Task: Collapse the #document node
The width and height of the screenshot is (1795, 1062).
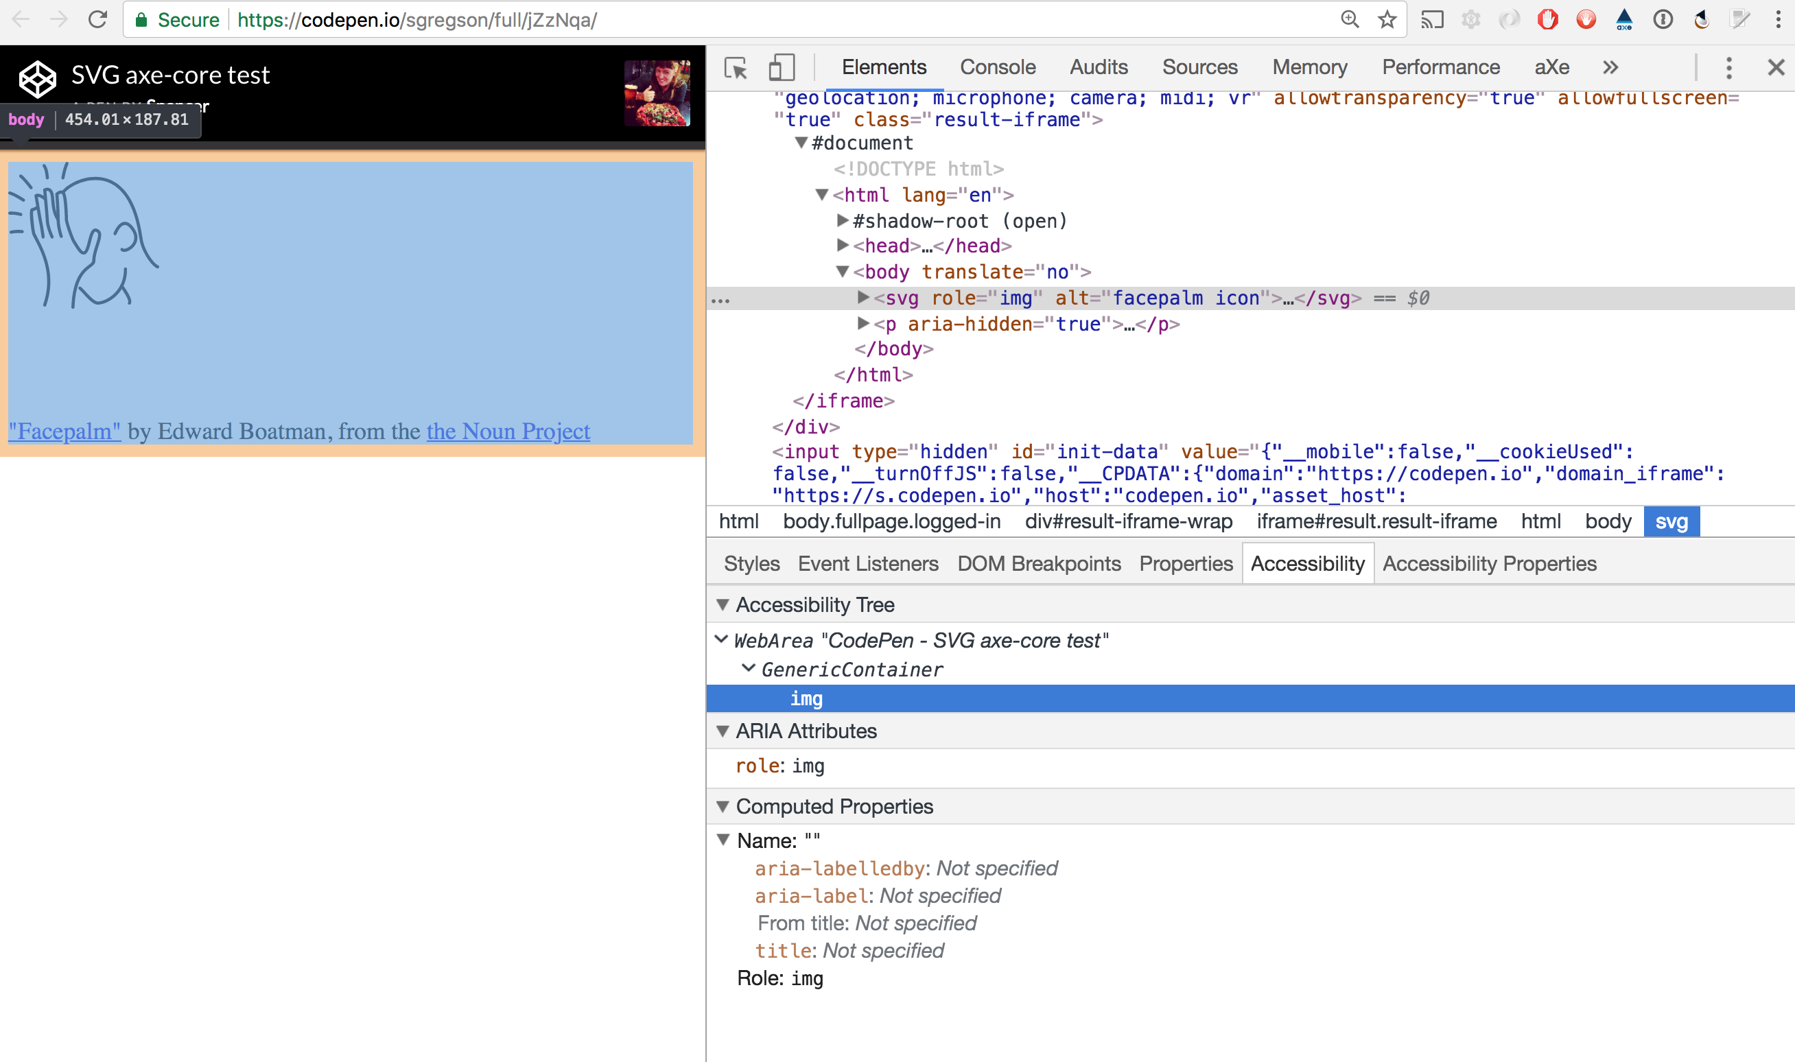Action: 801,143
